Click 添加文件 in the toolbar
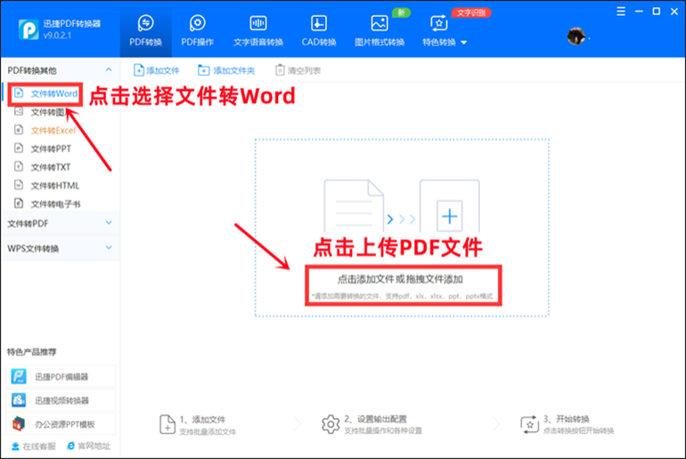Screen dimensions: 686x459 pyautogui.click(x=157, y=70)
